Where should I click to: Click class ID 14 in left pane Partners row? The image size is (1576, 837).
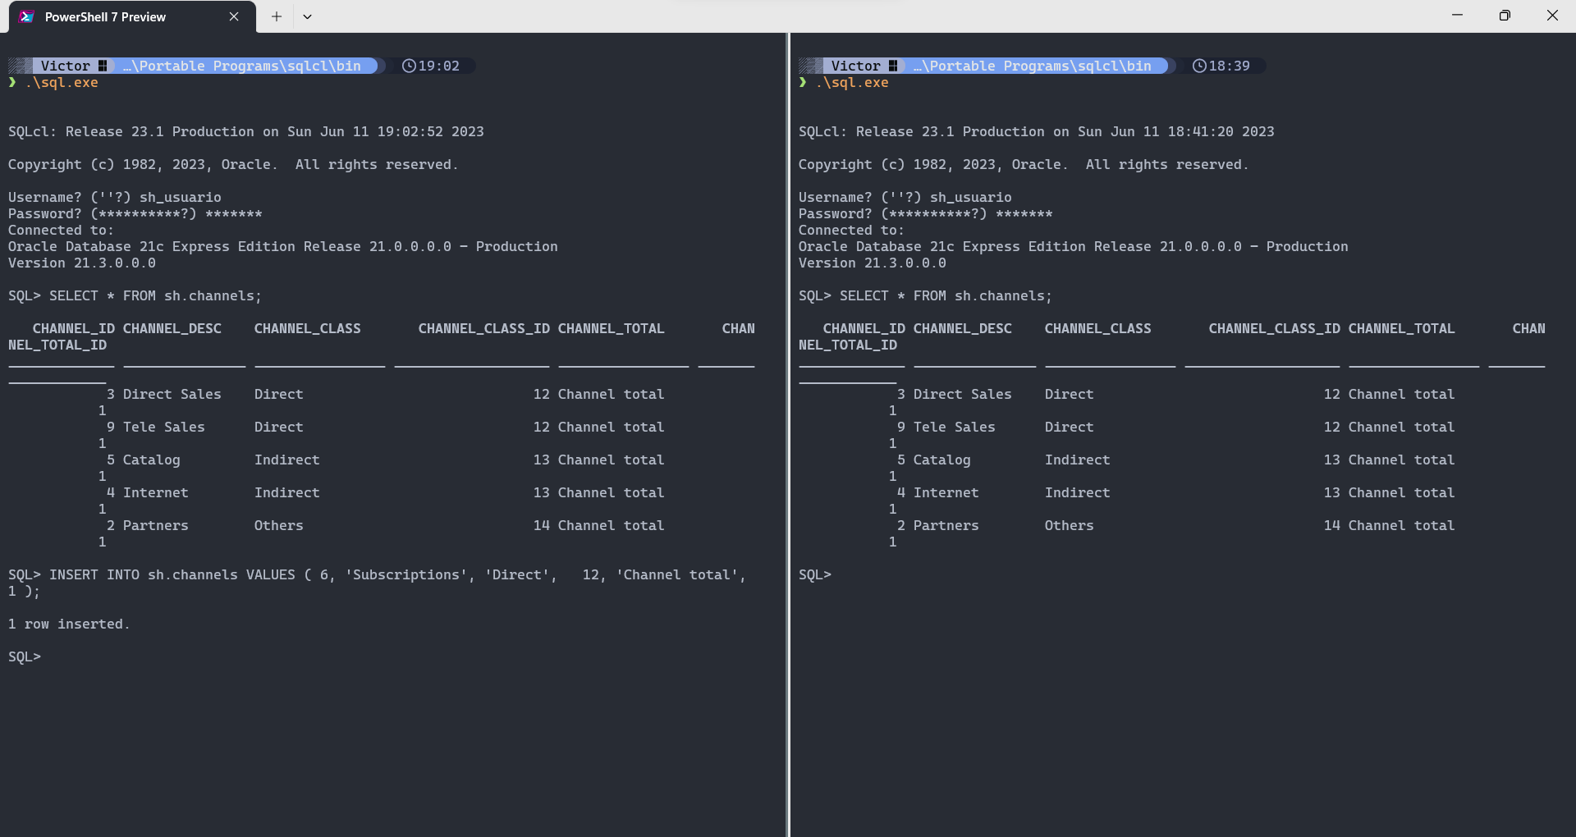(x=542, y=525)
